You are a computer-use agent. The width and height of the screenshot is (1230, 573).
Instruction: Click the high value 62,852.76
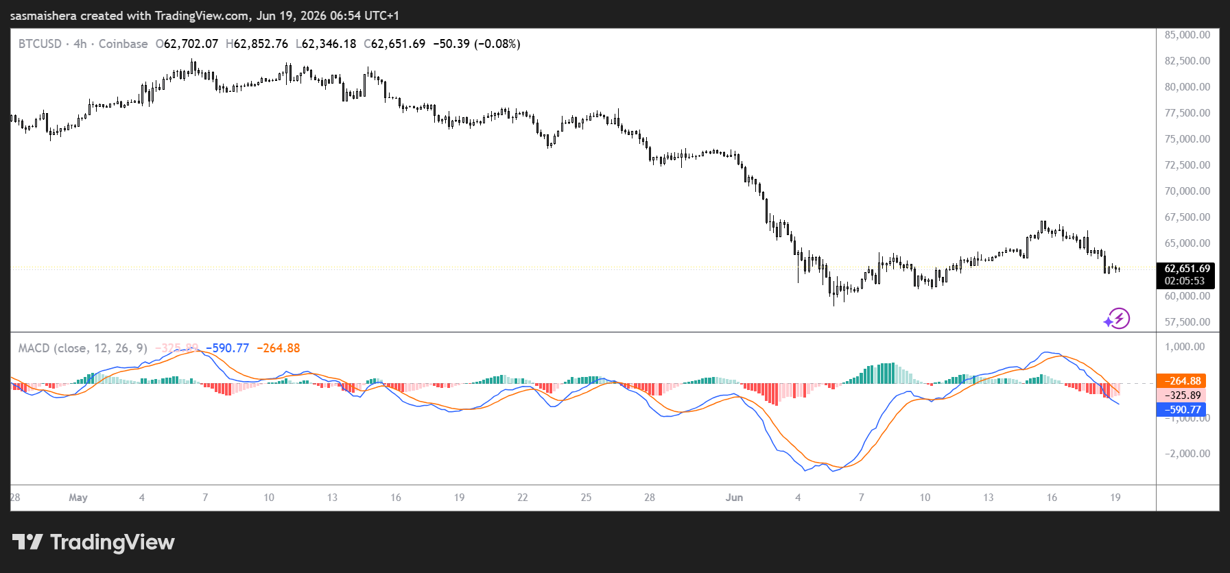[x=261, y=44]
